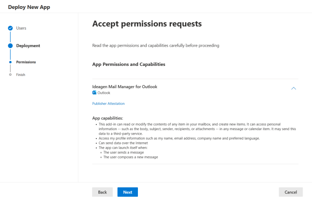Click the App Permissions and Capabilities heading
Image resolution: width=312 pixels, height=200 pixels.
coord(129,64)
